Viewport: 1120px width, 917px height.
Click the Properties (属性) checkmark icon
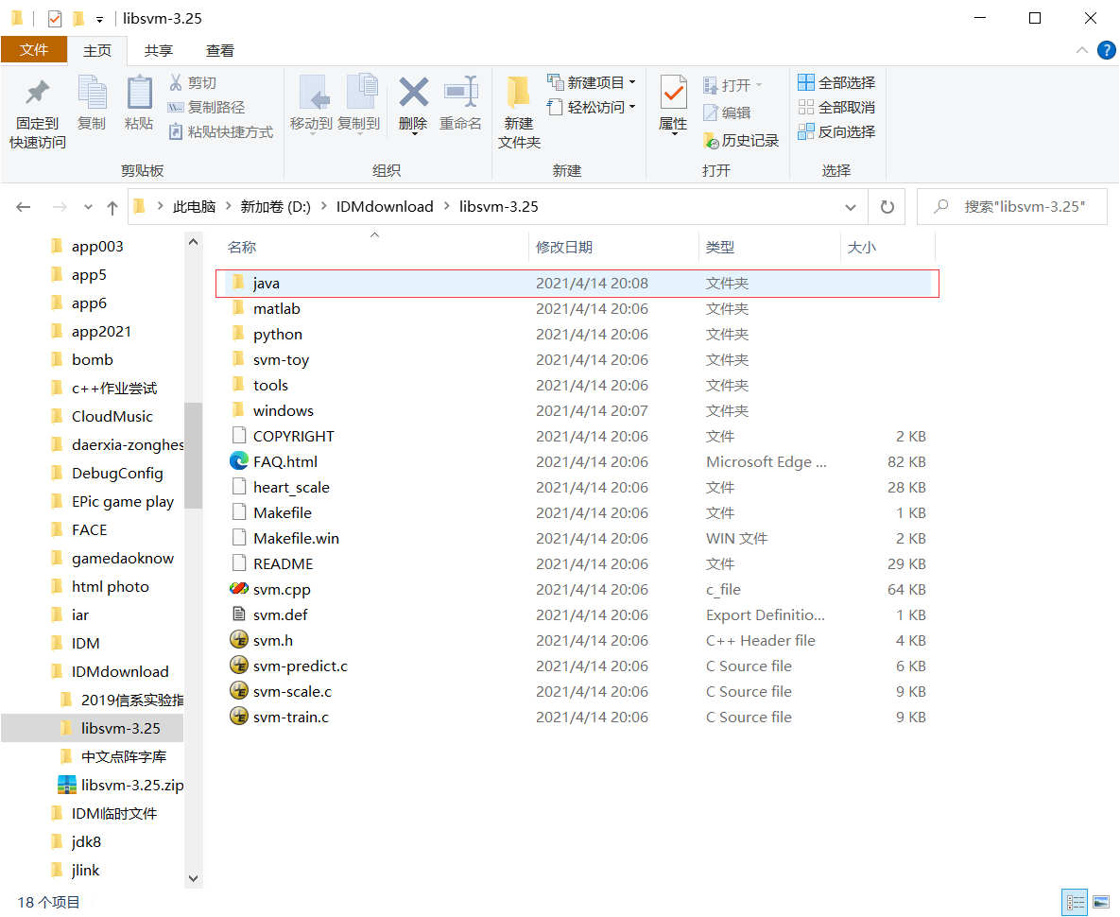pyautogui.click(x=673, y=92)
